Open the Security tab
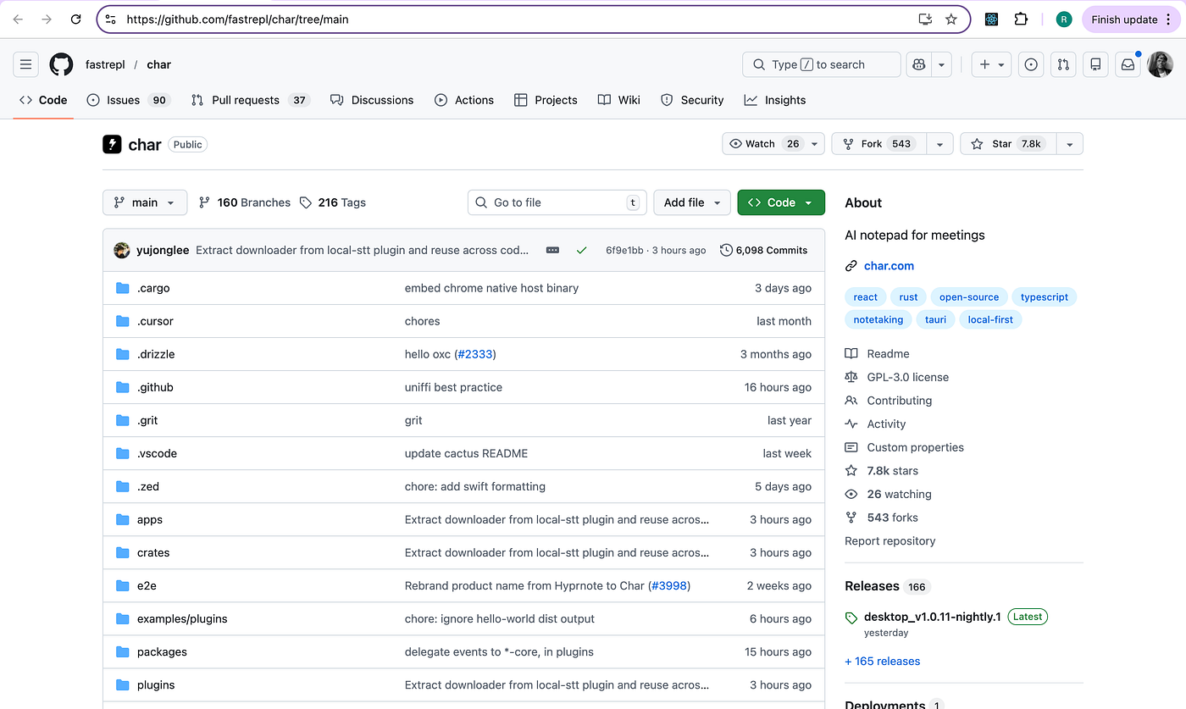This screenshot has height=709, width=1186. tap(692, 100)
